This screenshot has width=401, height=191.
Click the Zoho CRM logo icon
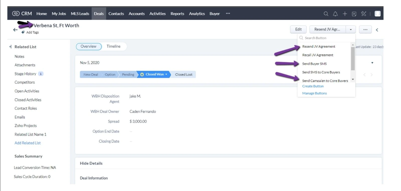(16, 13)
